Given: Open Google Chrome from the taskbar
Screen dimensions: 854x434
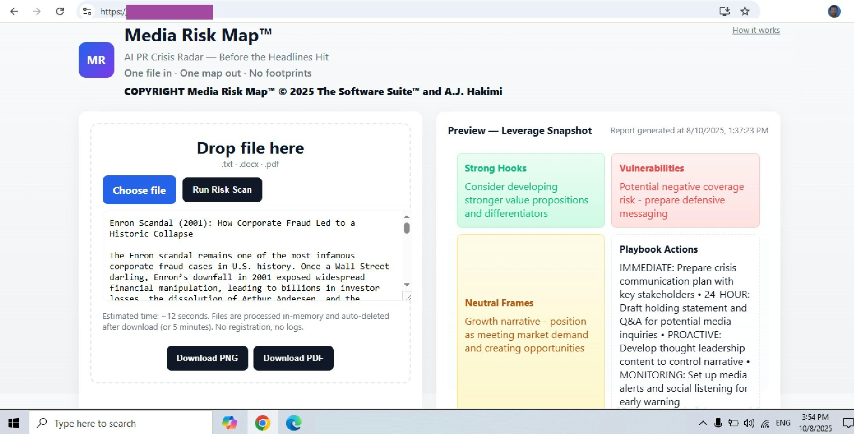Looking at the screenshot, I should 262,423.
